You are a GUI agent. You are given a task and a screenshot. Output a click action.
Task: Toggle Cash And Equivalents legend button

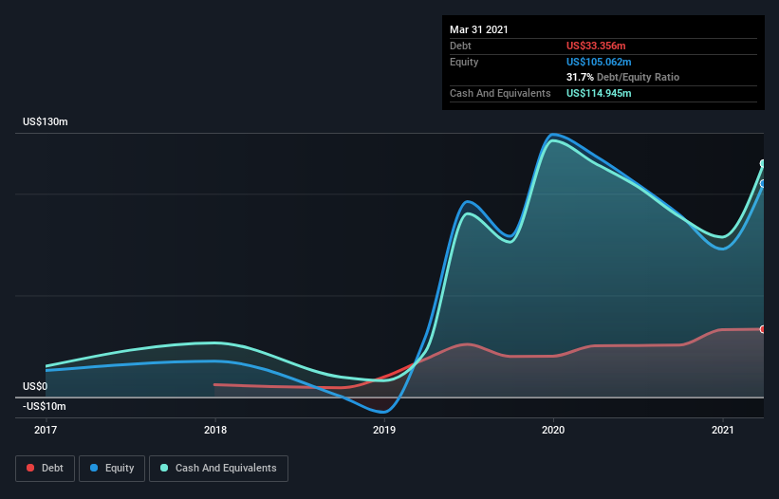[x=218, y=469]
